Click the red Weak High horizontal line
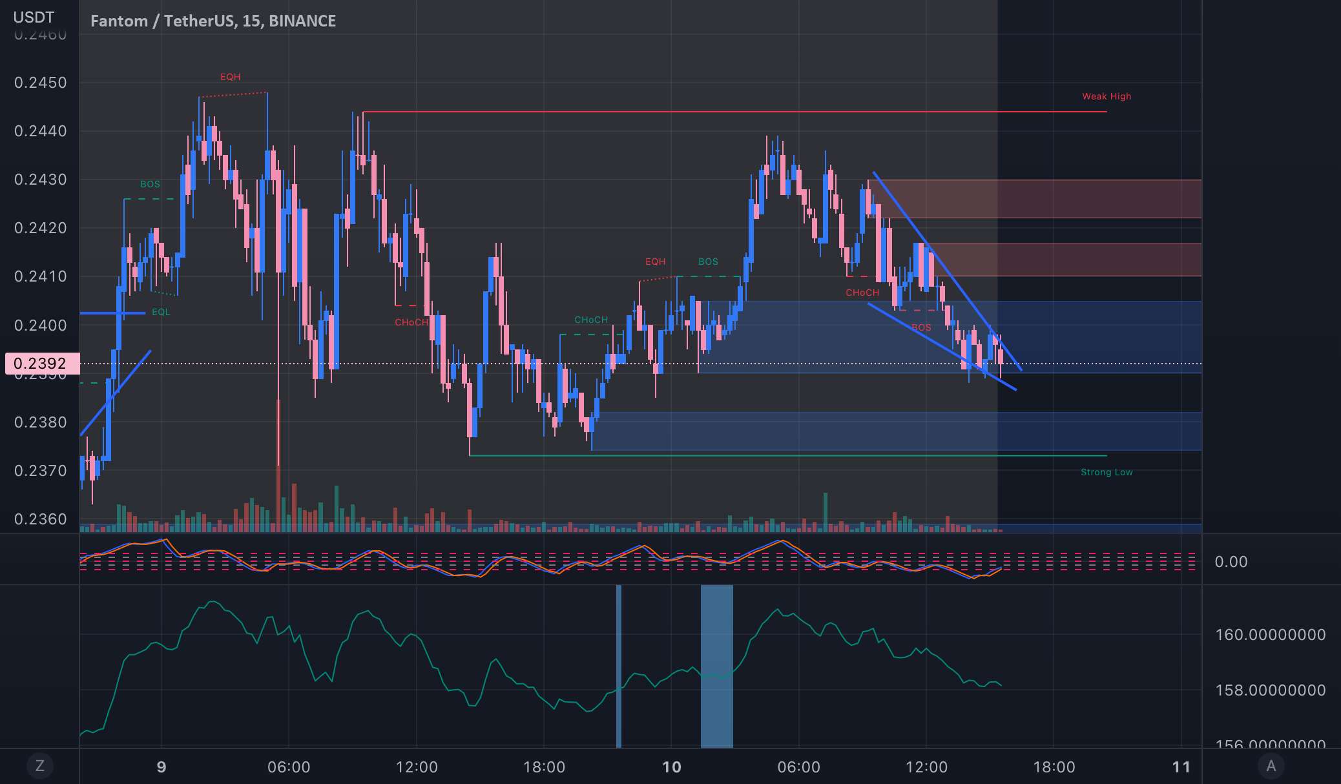This screenshot has height=784, width=1341. point(734,112)
